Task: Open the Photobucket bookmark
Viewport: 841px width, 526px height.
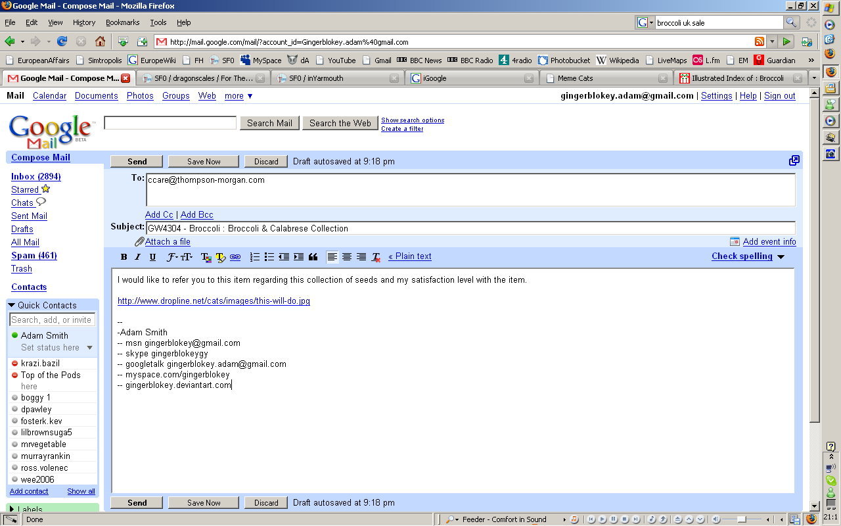Action: (x=564, y=60)
